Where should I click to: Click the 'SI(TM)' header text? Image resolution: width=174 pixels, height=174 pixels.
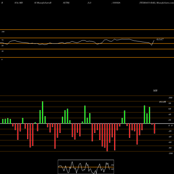tap(66, 3)
